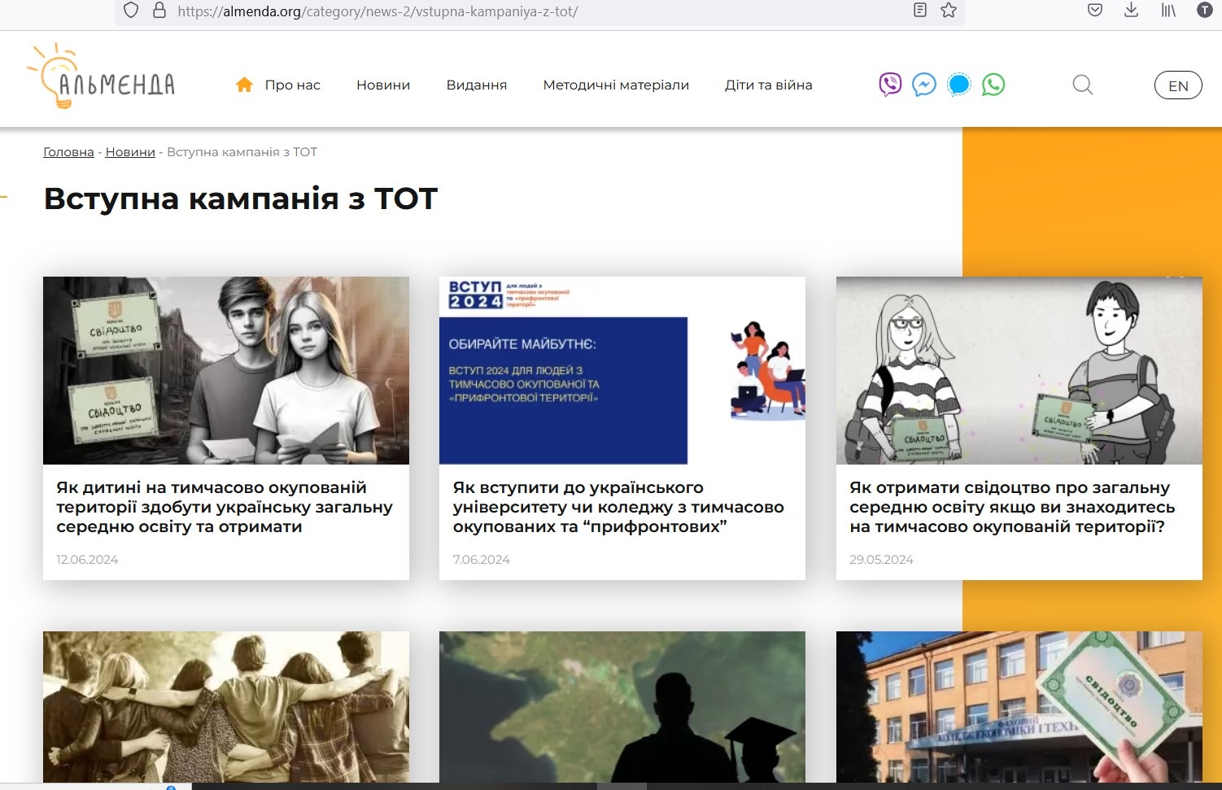Show tracking protection shield info
Image resolution: width=1222 pixels, height=790 pixels.
pyautogui.click(x=131, y=11)
